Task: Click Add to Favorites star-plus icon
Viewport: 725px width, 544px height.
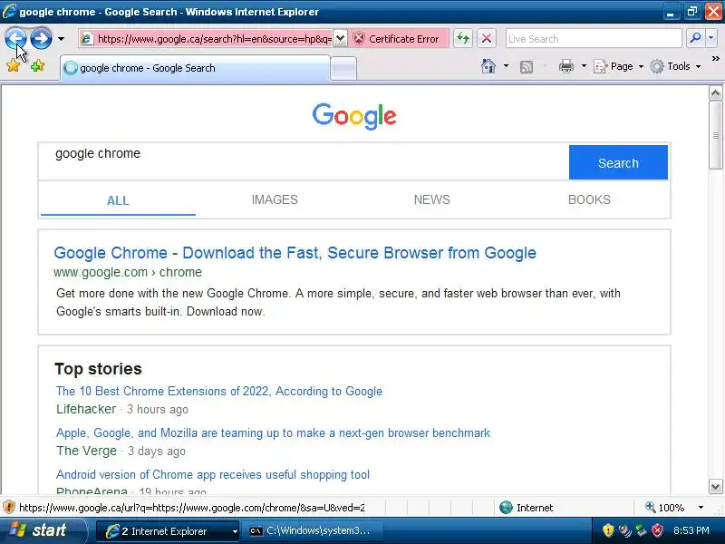Action: [37, 66]
